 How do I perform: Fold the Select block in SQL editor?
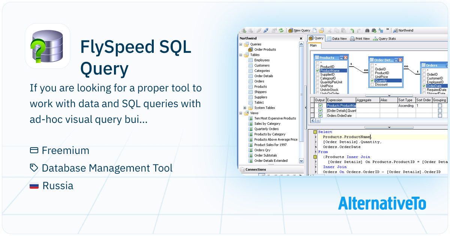tap(315, 132)
